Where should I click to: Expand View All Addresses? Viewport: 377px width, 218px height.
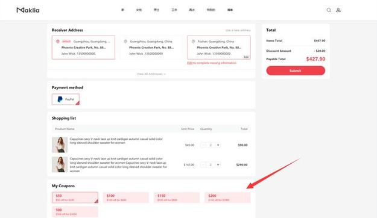pos(151,74)
